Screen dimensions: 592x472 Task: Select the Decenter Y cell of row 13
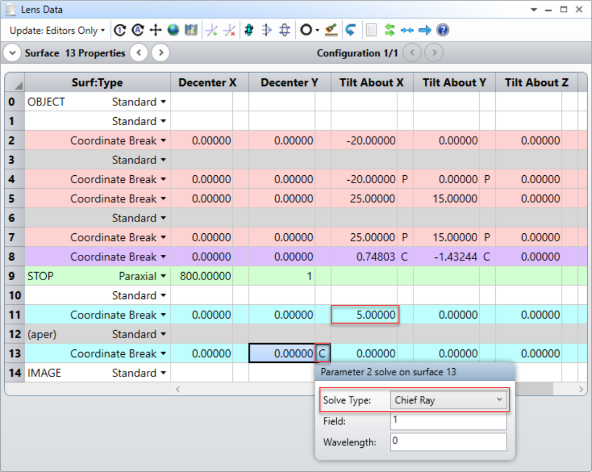[282, 354]
